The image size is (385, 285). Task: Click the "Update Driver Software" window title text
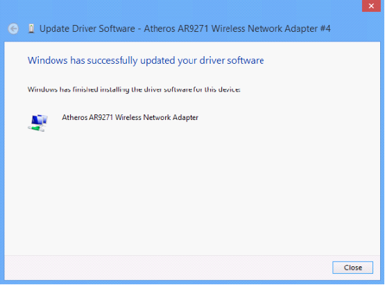tap(87, 28)
